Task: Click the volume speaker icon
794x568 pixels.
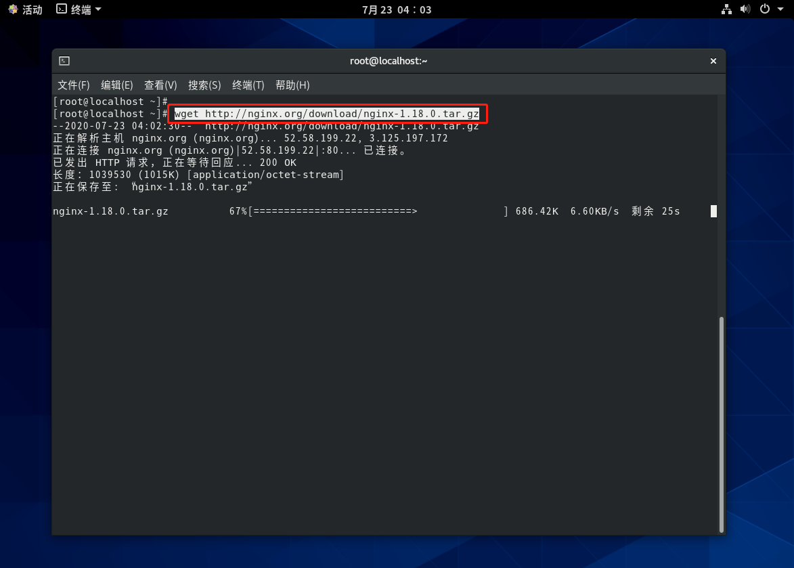Action: click(745, 9)
